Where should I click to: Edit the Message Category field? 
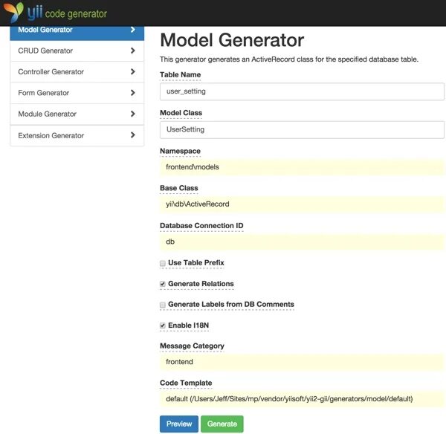click(302, 362)
